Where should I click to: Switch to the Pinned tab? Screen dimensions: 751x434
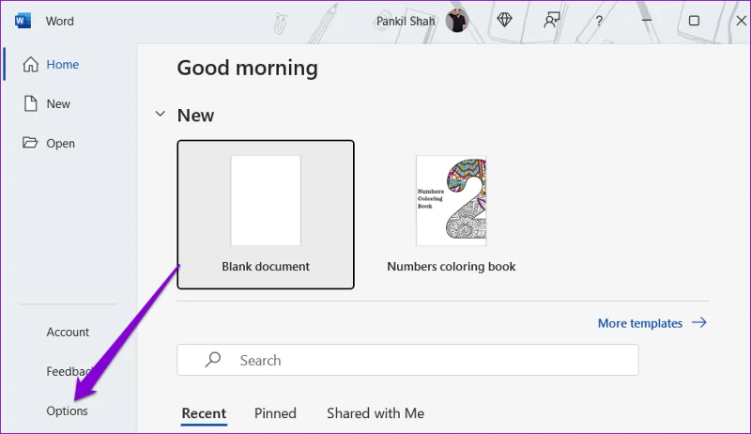(x=275, y=413)
